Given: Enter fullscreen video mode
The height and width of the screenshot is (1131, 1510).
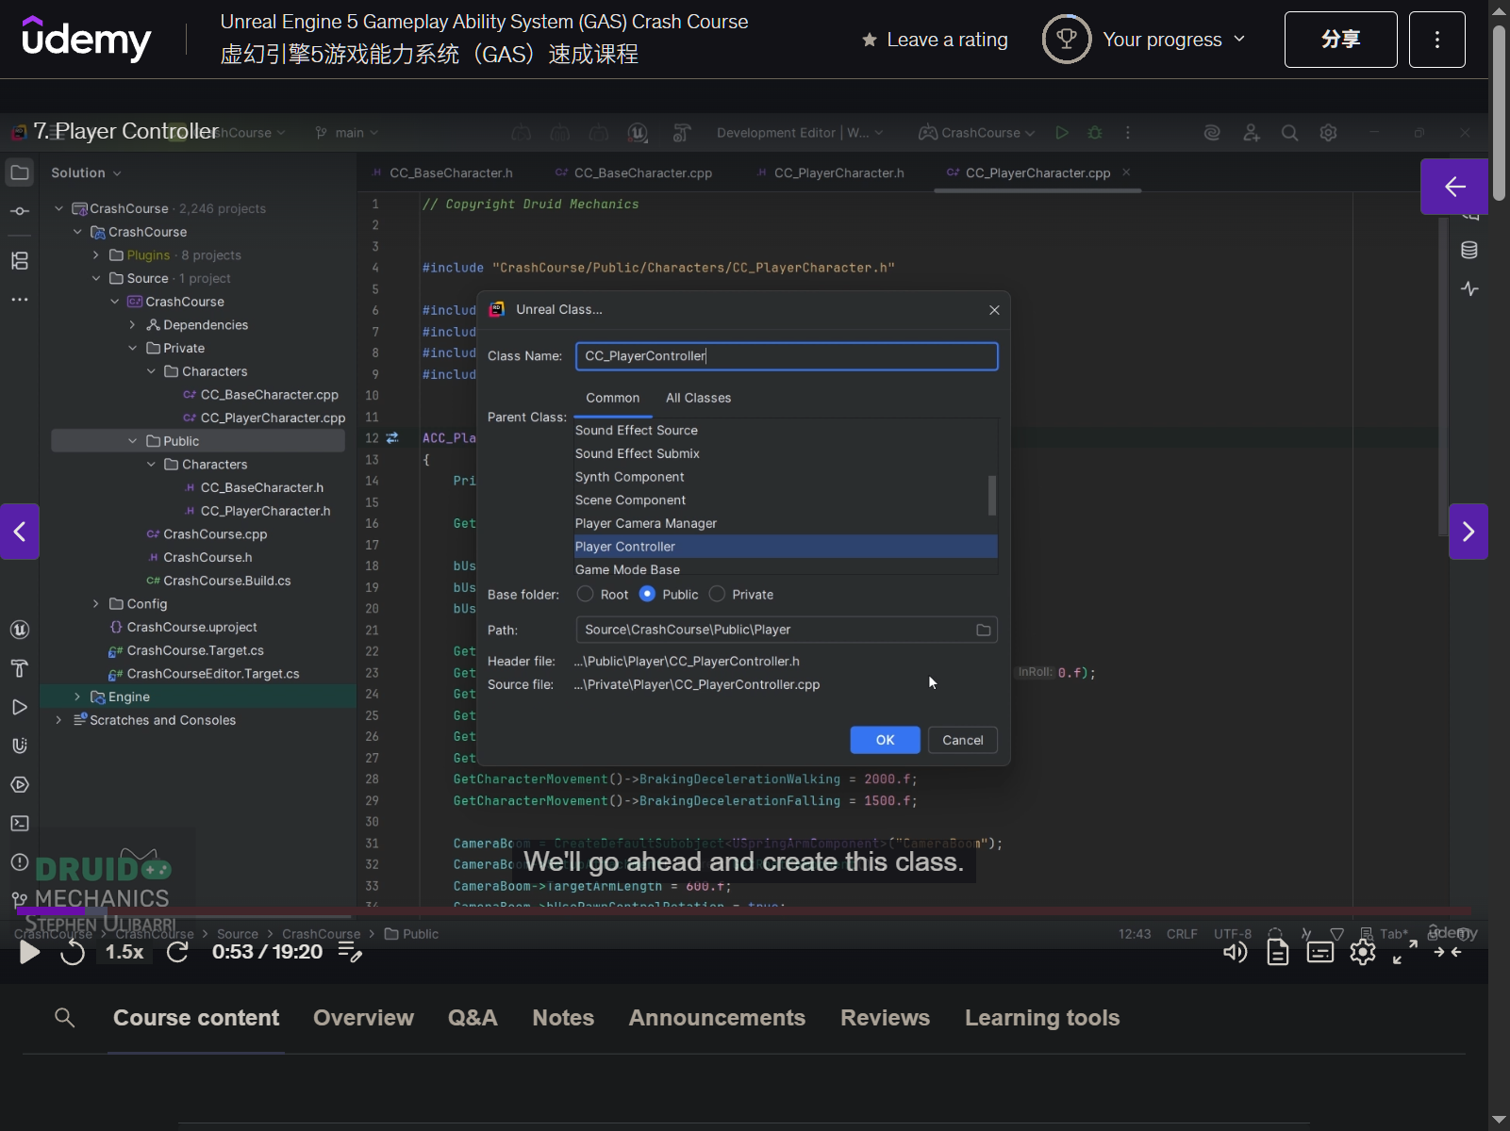Looking at the screenshot, I should pyautogui.click(x=1405, y=953).
